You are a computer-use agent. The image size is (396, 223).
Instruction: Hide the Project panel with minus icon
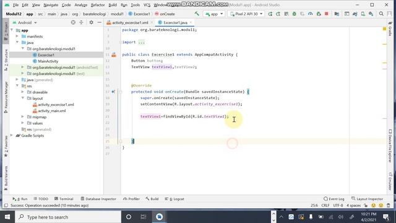point(99,22)
